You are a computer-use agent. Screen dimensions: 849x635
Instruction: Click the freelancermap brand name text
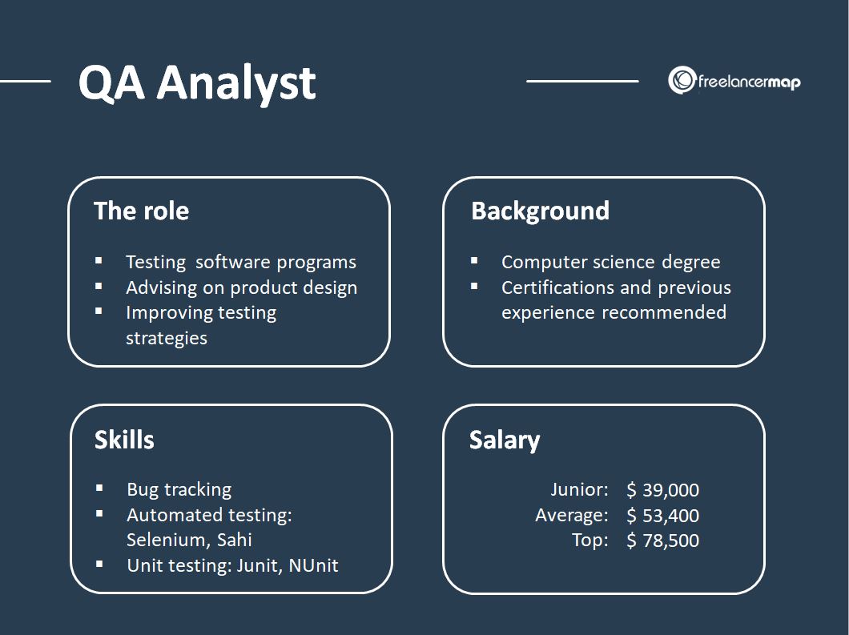(x=750, y=82)
